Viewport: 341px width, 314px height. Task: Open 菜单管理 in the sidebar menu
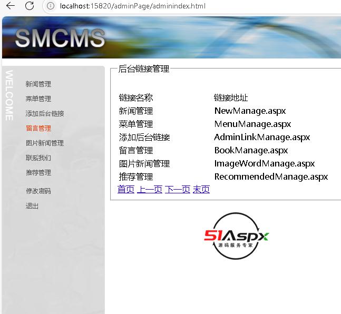(38, 99)
